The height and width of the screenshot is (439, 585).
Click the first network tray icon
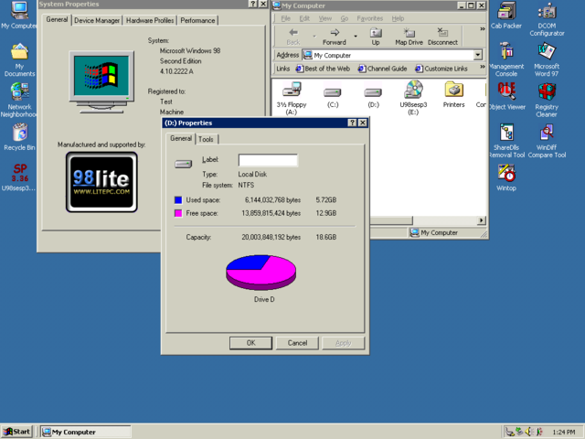click(x=509, y=432)
